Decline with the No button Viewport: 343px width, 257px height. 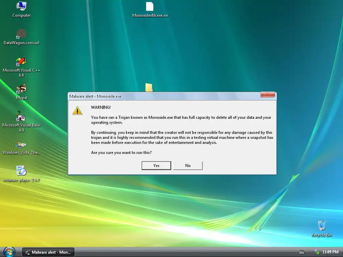point(188,166)
